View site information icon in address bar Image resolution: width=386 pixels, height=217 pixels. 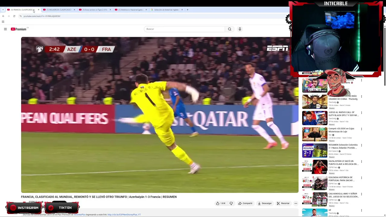pos(21,16)
